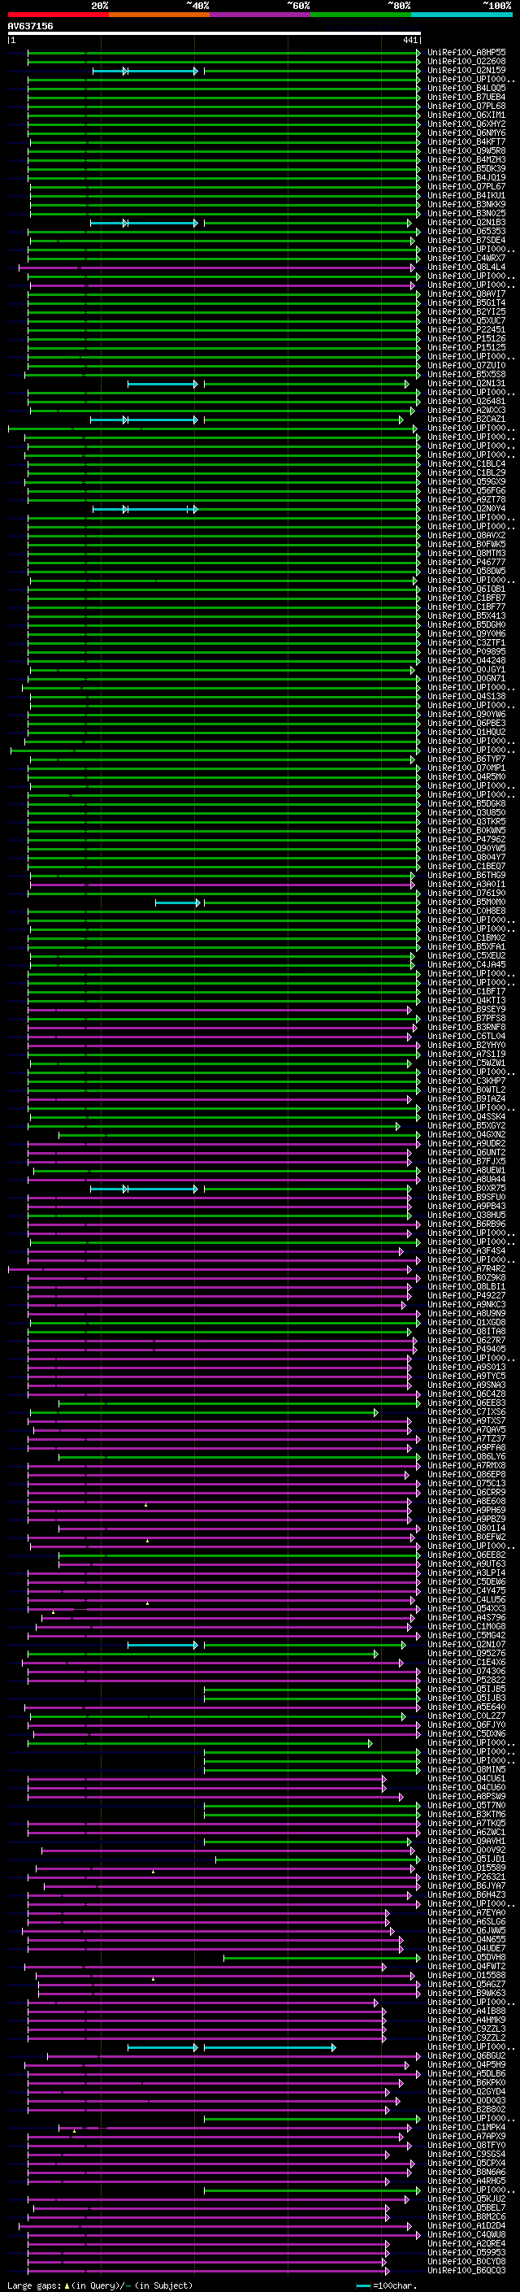Select the UniRef100_B2CAZ1 label
520x2292 pixels.
466,419
